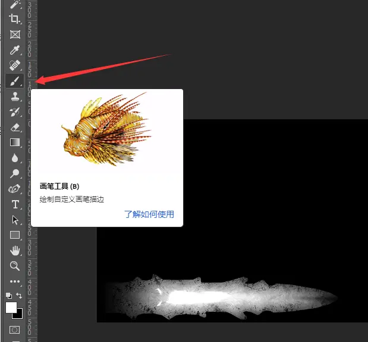Open the Edit Toolbar three-dots menu
This screenshot has width=368, height=342.
tap(15, 281)
